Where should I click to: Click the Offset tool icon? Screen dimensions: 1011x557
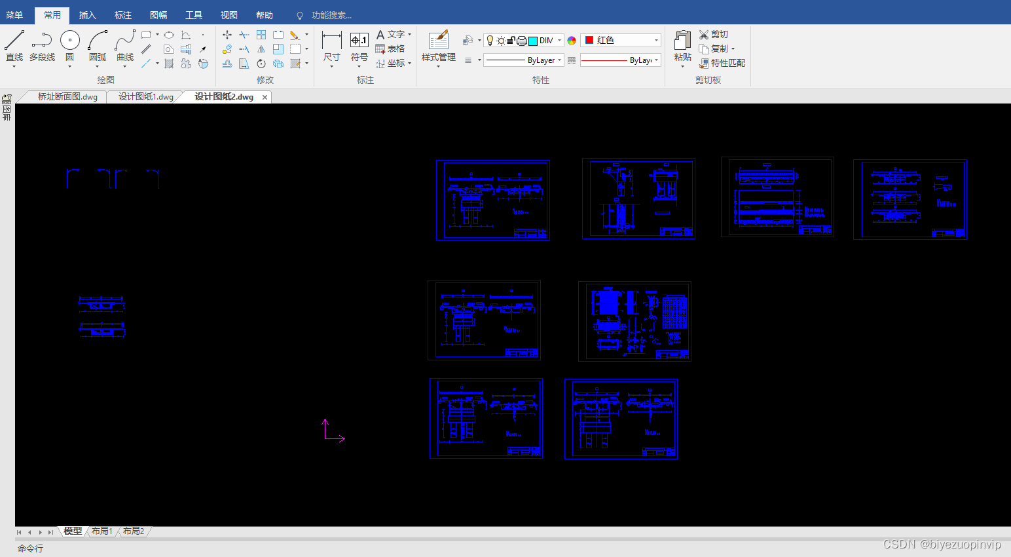tap(227, 64)
